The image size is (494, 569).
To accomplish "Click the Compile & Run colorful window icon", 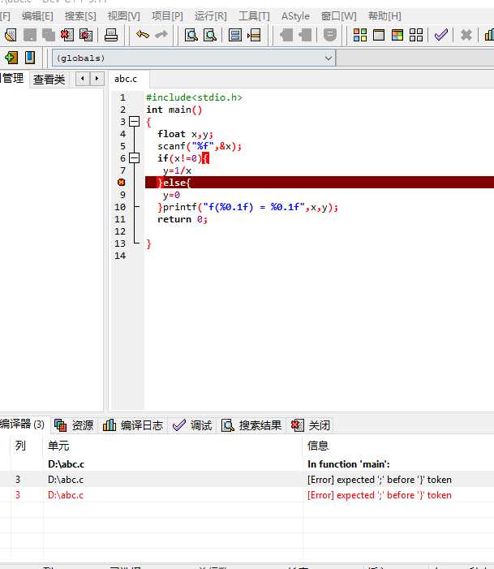I will [x=397, y=35].
